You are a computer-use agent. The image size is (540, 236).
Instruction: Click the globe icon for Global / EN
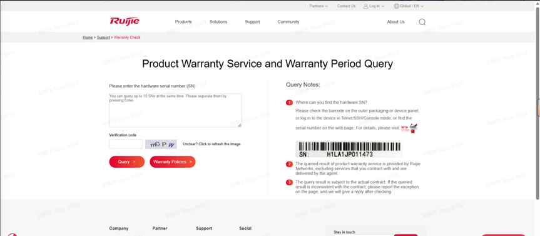tap(396, 6)
